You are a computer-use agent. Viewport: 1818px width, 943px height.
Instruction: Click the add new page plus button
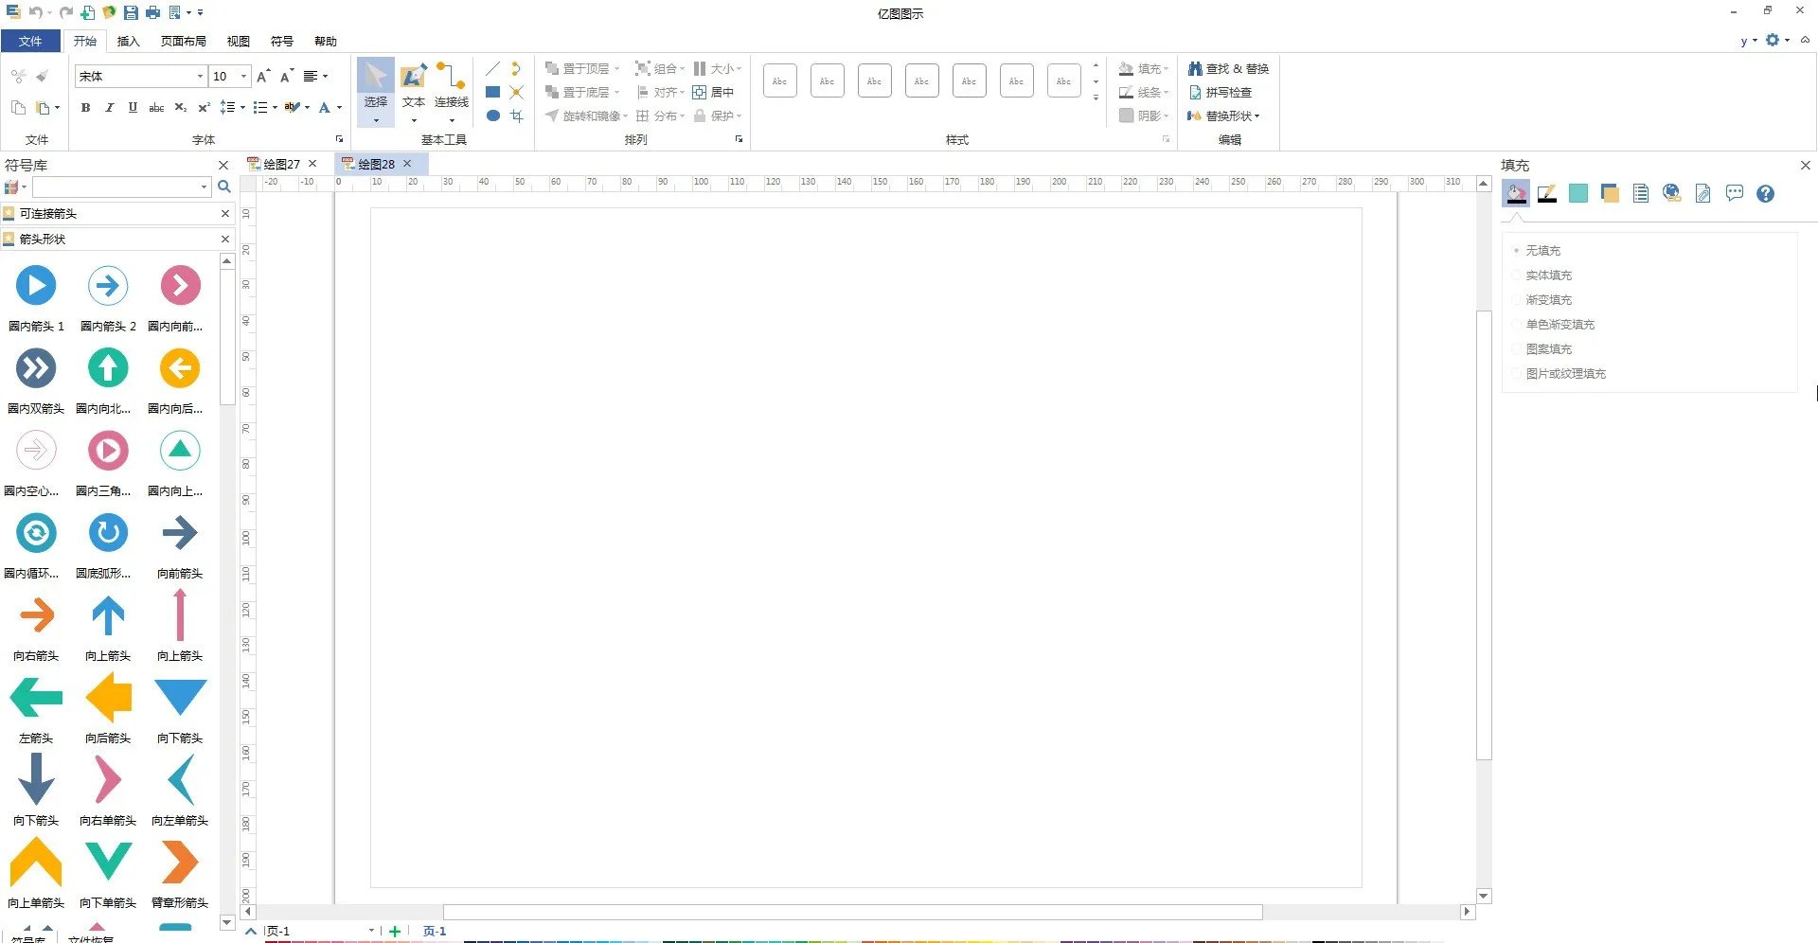[394, 931]
